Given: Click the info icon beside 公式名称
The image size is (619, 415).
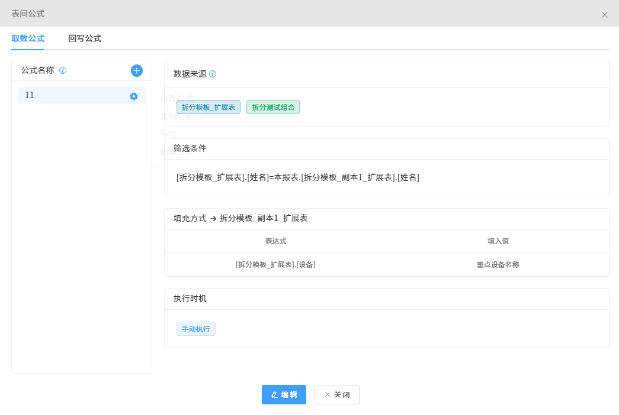Looking at the screenshot, I should (63, 70).
